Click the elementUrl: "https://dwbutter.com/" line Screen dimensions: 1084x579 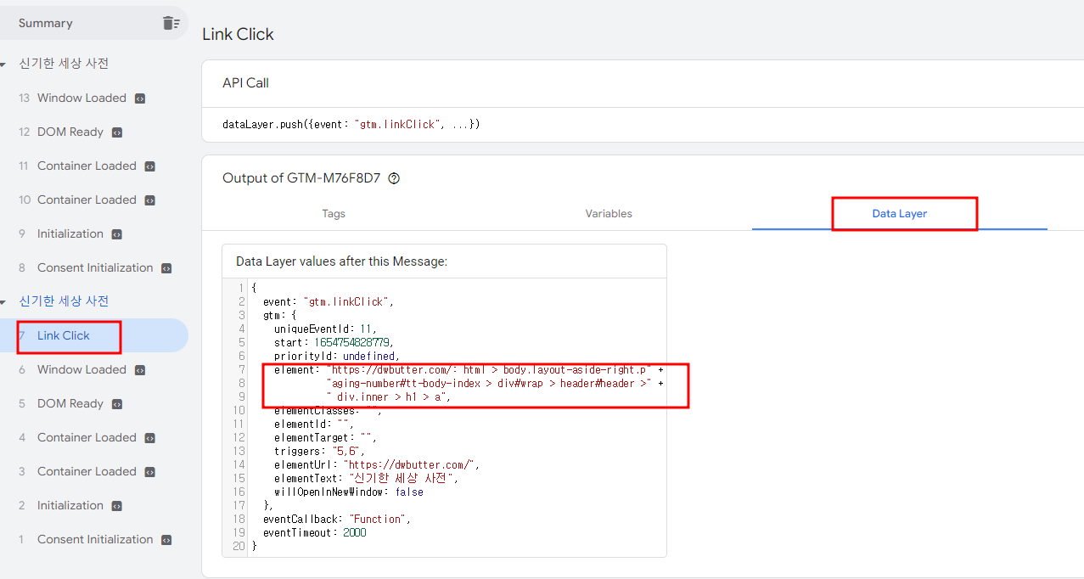pyautogui.click(x=379, y=464)
